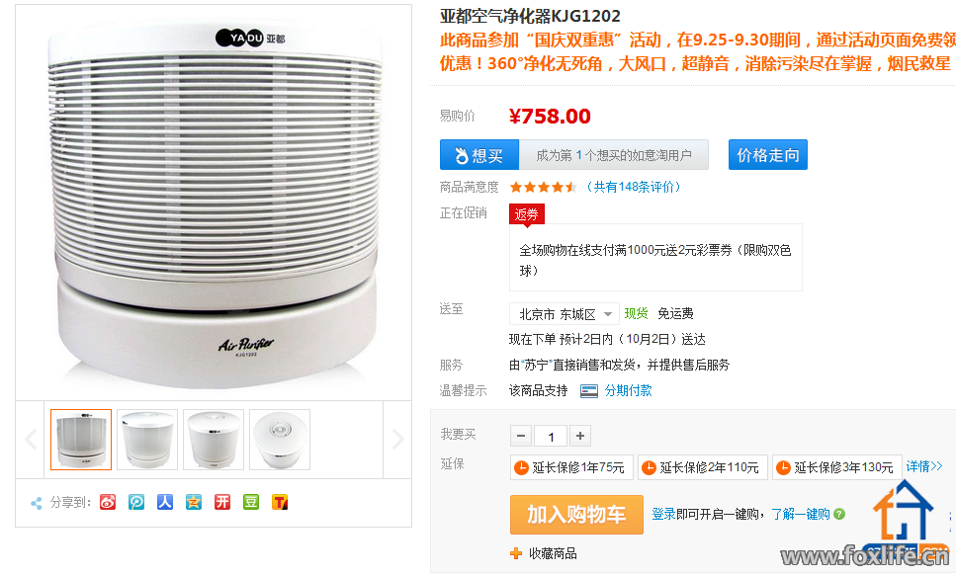Share to Qzone star icon

click(194, 502)
